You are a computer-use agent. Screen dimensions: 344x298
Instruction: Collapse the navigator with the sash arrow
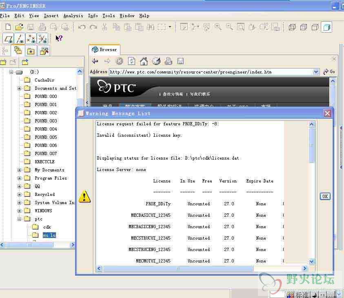[87, 102]
